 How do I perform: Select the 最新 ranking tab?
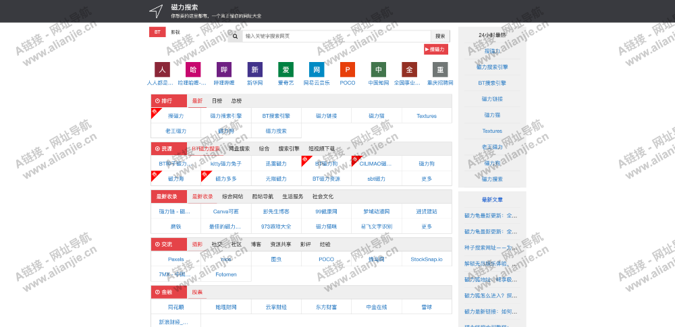197,100
